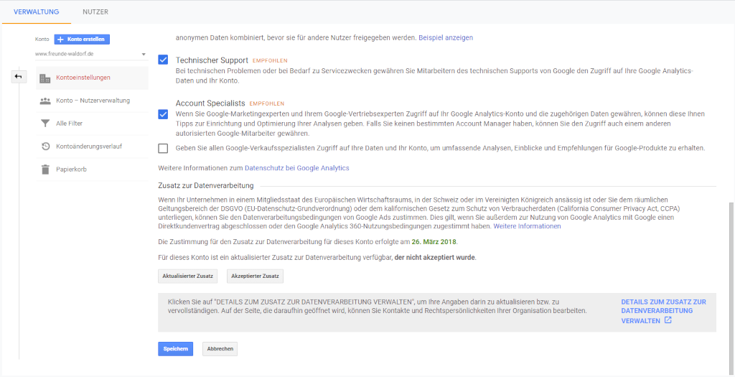The height and width of the screenshot is (377, 735).
Task: Click the Kontoänderungsverlauf history icon
Action: click(45, 146)
